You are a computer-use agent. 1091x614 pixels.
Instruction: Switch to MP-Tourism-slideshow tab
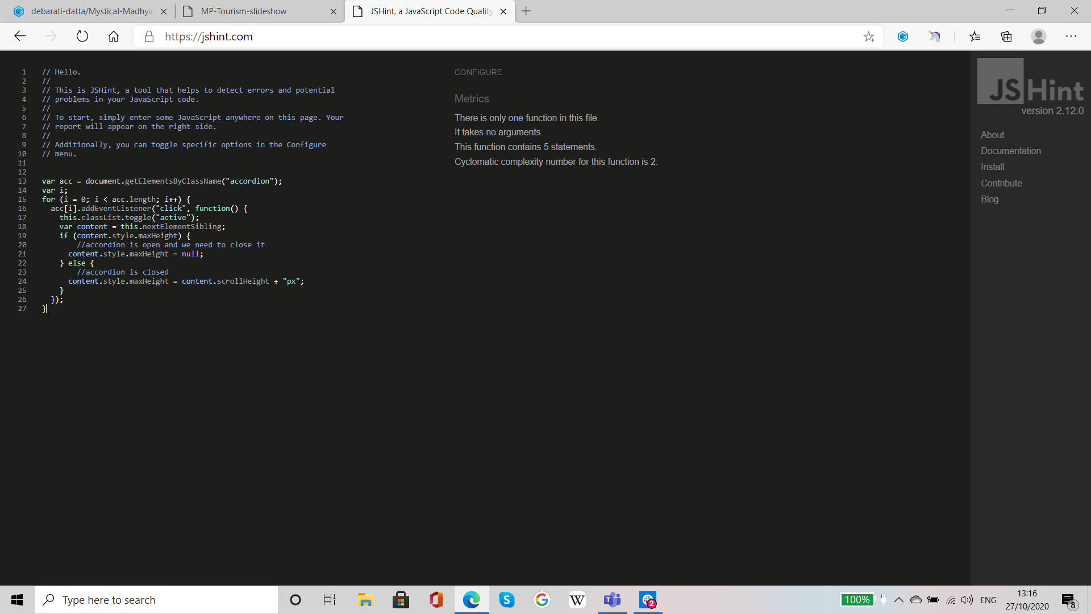[x=244, y=11]
